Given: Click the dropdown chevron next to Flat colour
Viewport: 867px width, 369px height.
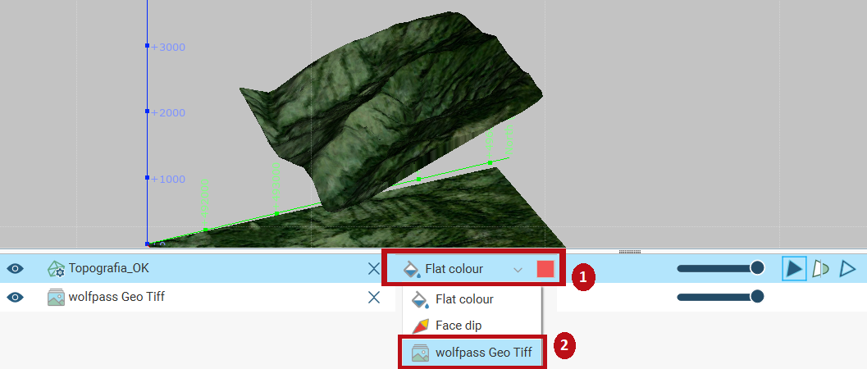Looking at the screenshot, I should (x=518, y=269).
